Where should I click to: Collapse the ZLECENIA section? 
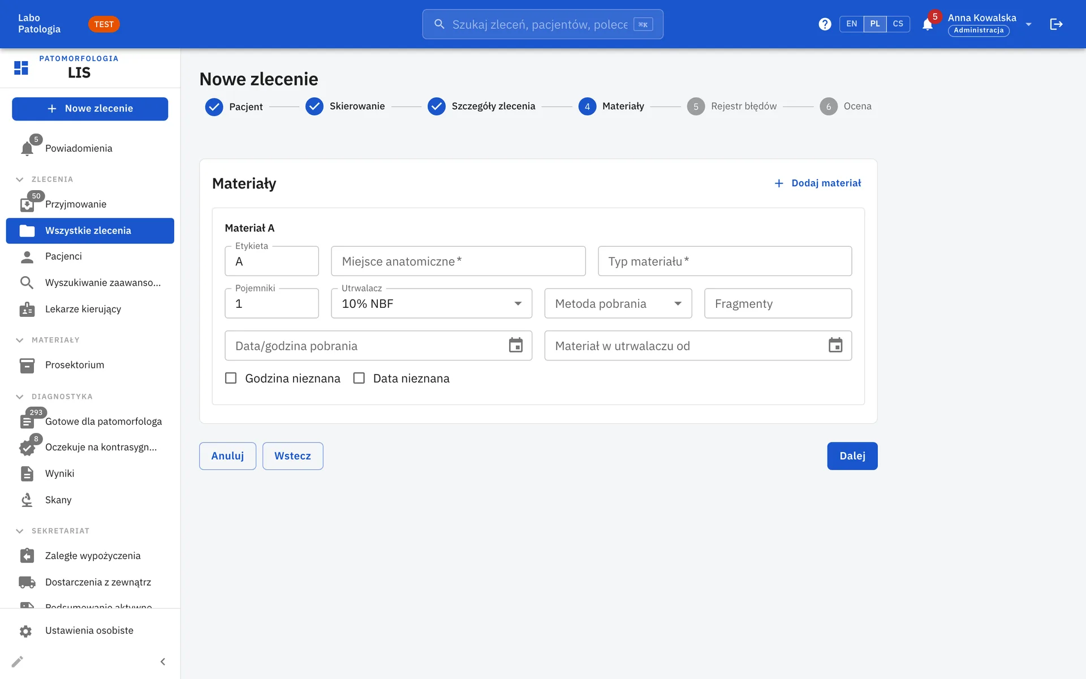click(20, 179)
